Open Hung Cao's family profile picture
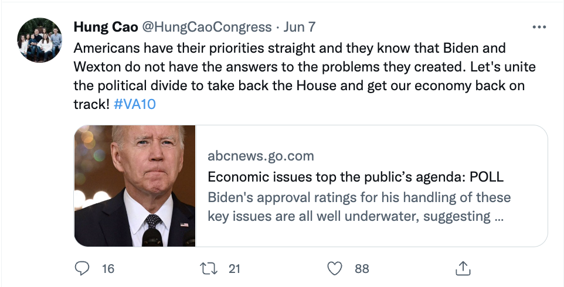564x287 pixels. pos(39,40)
